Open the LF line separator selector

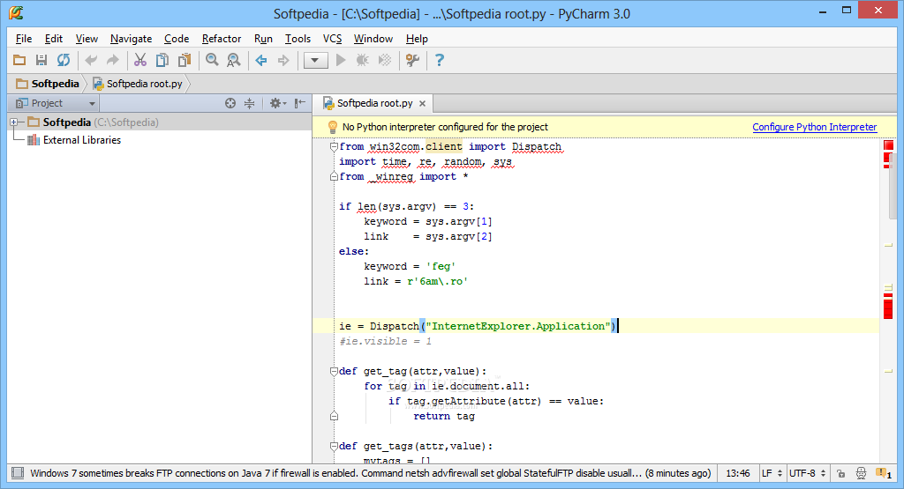(x=772, y=473)
